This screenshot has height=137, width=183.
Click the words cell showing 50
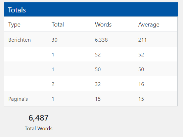[98, 70]
